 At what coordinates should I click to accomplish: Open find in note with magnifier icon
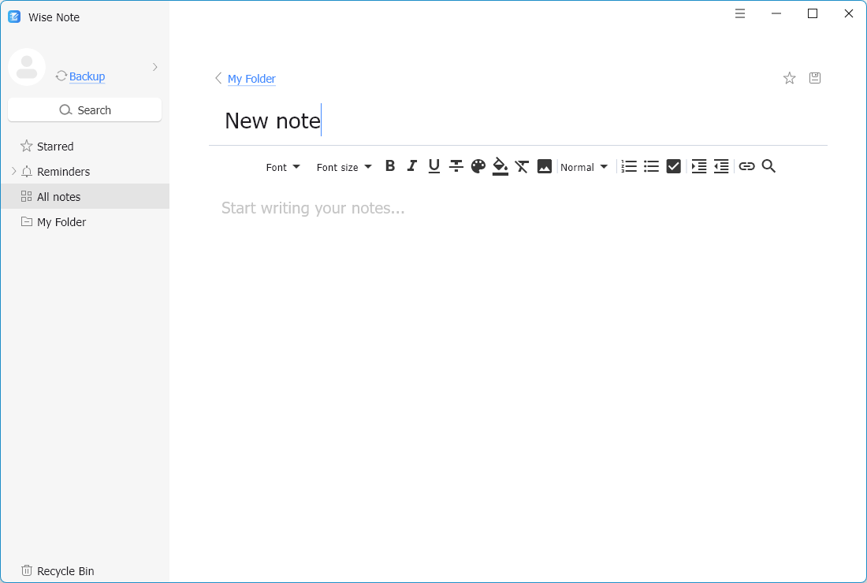[x=769, y=166]
